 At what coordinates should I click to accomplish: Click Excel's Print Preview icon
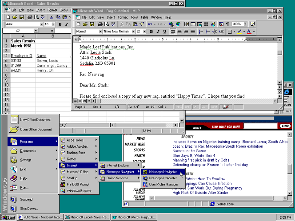[36, 17]
